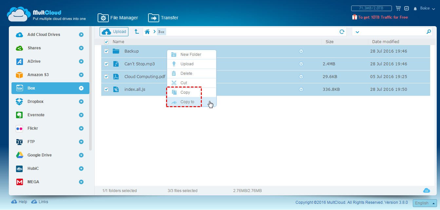Click the go-up-one-level arrow icon
This screenshot has height=210, width=440.
coord(137,31)
